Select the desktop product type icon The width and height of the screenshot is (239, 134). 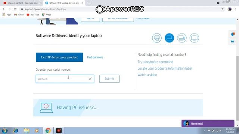182,38
